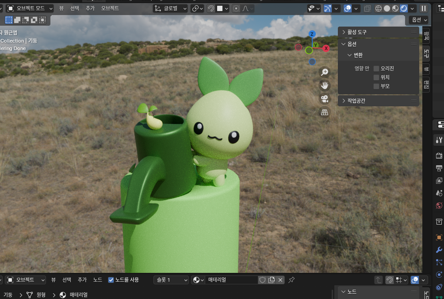The image size is (444, 299).
Task: Open the World properties tab icon
Action: point(439,206)
